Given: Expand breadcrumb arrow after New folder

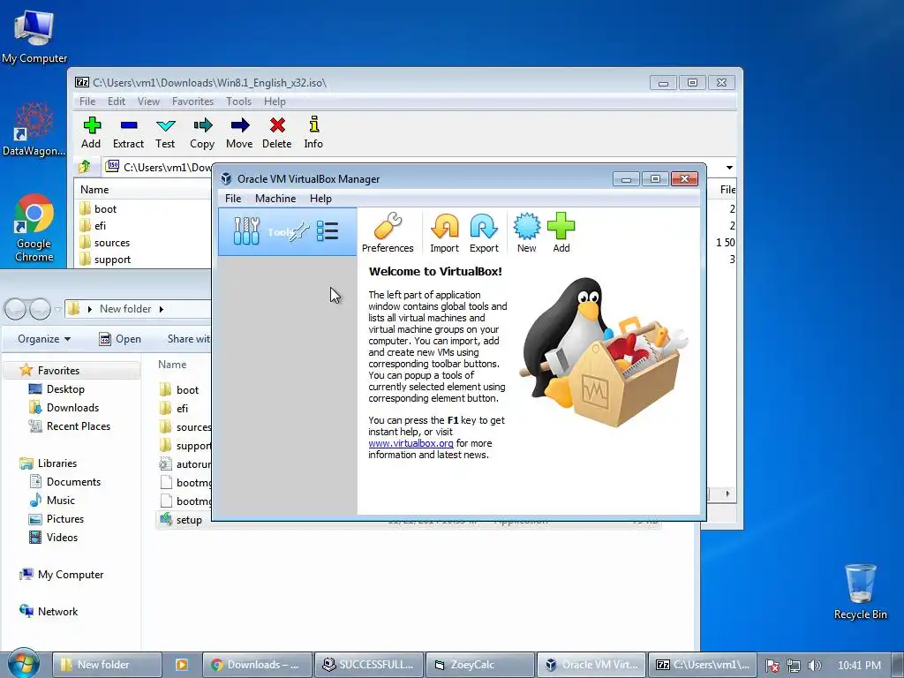Looking at the screenshot, I should coord(162,309).
